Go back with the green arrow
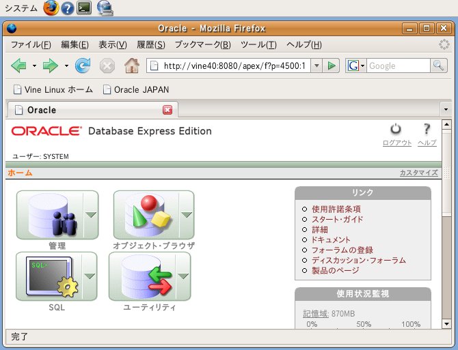 (x=19, y=65)
